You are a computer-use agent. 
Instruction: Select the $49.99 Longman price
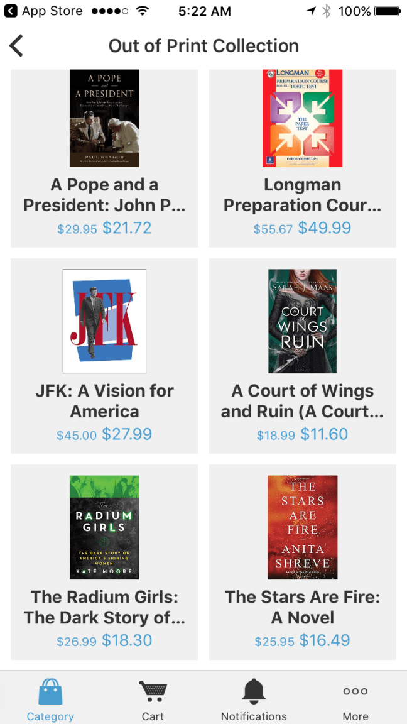324,228
